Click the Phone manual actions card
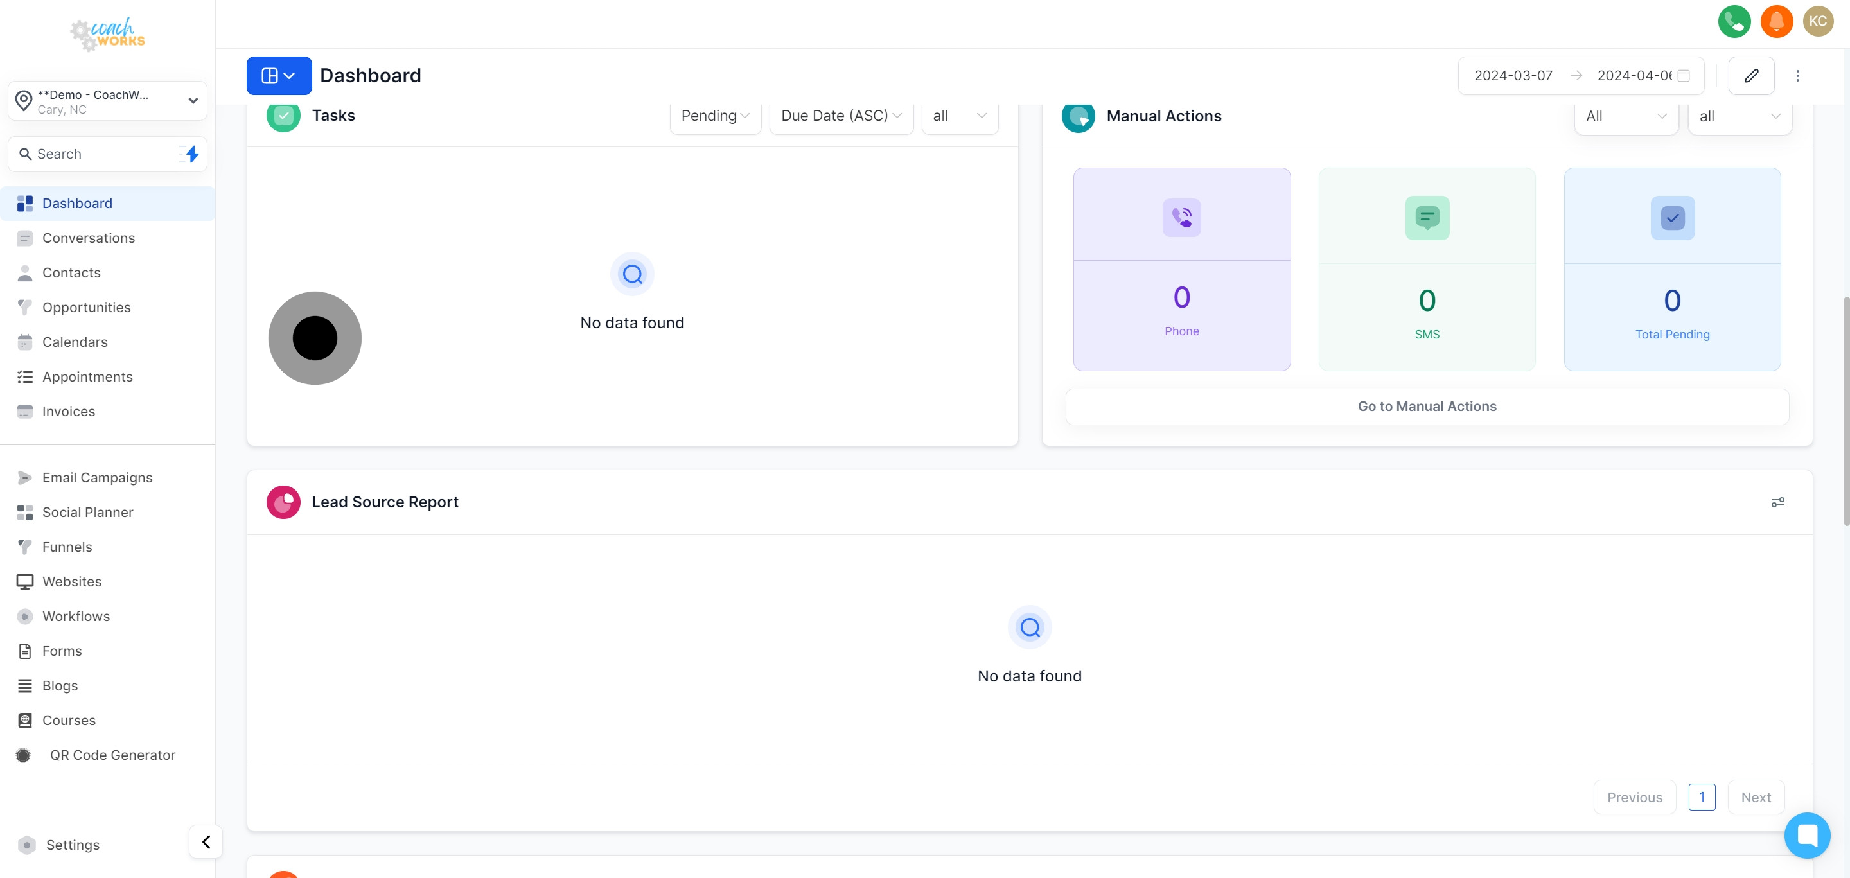 tap(1181, 269)
